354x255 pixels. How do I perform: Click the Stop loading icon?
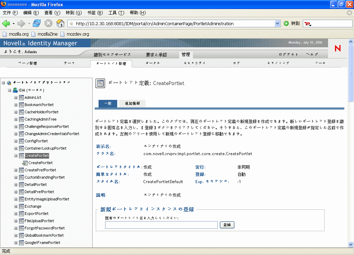(48, 24)
